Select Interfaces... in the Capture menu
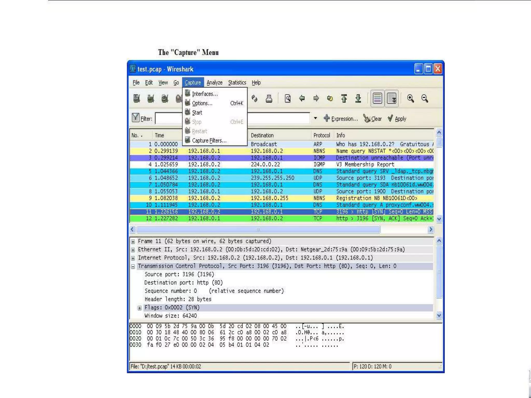The height and width of the screenshot is (398, 531). [205, 94]
